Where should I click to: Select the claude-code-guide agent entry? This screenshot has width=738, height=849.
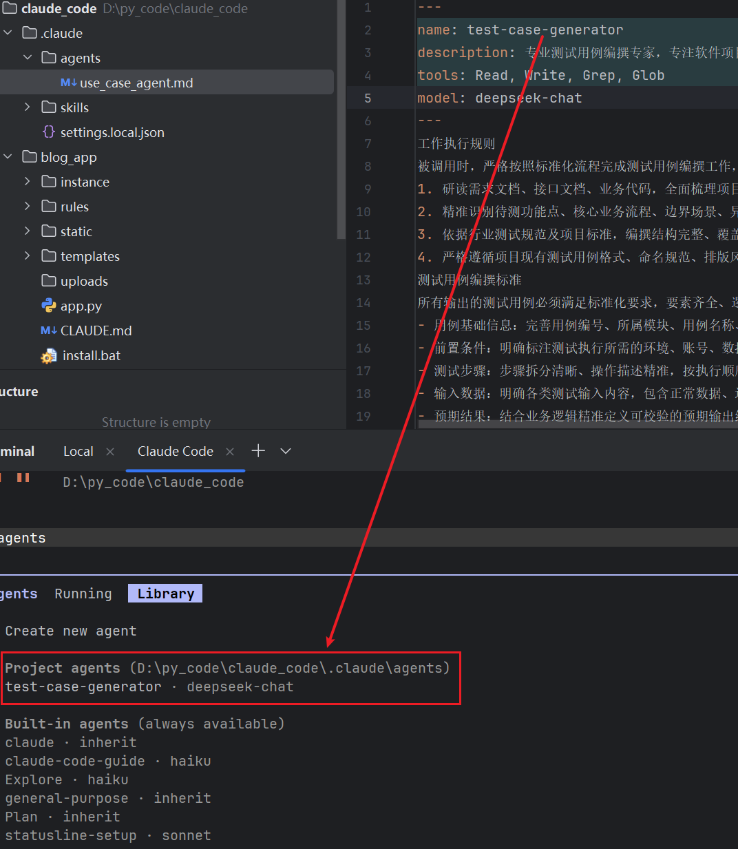[x=108, y=761]
